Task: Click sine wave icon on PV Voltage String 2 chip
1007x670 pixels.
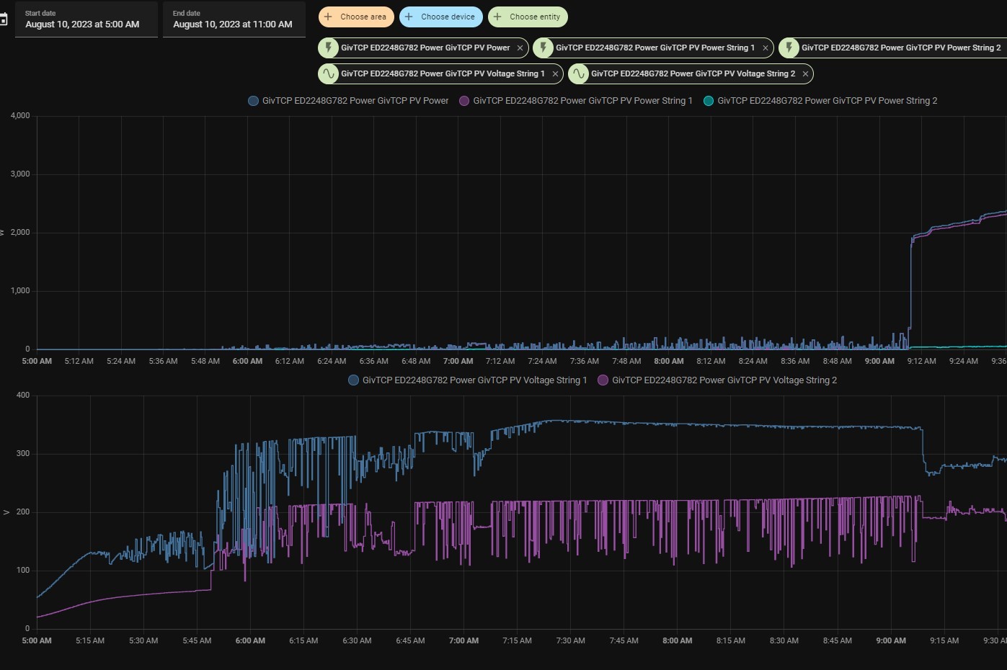Action: coord(579,73)
